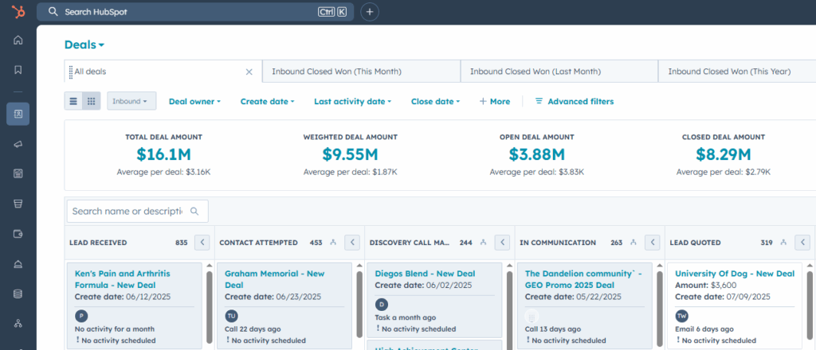Click the avatar on The Dandelion community card
Viewport: 816px width, 350px height.
pyautogui.click(x=532, y=316)
